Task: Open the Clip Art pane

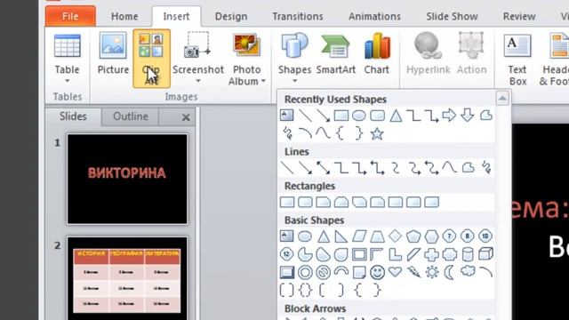Action: (x=151, y=59)
